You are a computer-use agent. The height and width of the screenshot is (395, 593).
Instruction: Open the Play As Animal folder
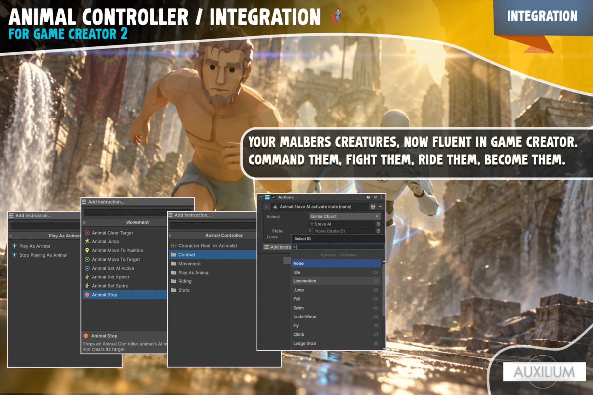(x=212, y=273)
